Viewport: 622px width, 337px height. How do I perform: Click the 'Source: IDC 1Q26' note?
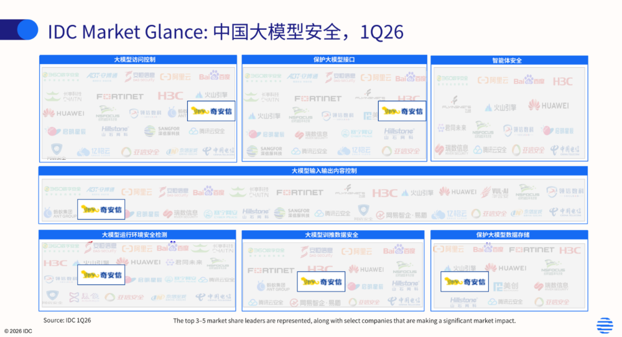(x=67, y=320)
